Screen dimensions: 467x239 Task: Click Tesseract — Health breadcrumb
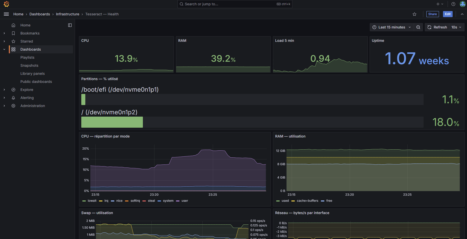pos(102,14)
